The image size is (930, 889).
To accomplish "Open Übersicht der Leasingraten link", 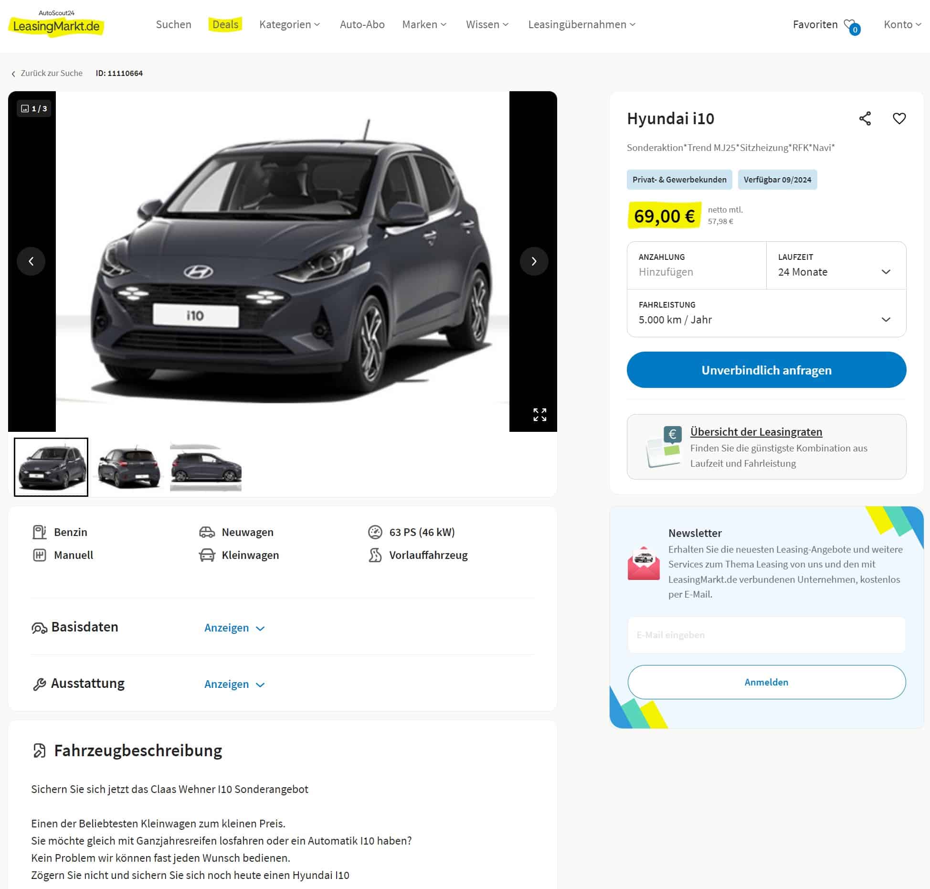I will (756, 432).
